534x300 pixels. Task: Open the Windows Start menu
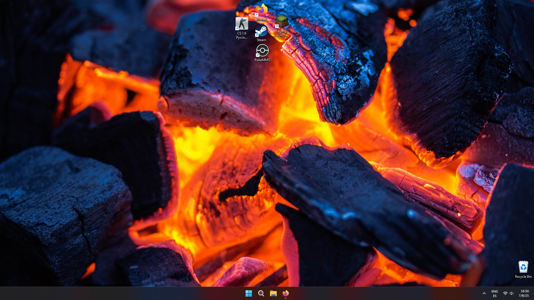(x=249, y=293)
